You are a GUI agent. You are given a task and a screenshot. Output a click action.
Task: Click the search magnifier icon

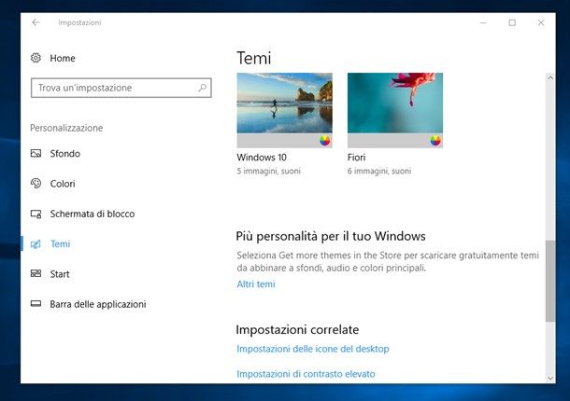pos(202,88)
